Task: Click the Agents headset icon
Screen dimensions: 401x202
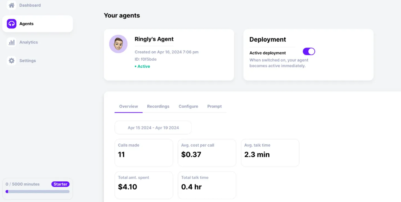Action: pos(12,24)
